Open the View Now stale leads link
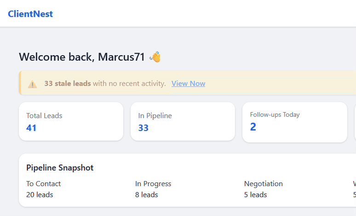This screenshot has width=356, height=216. (x=188, y=84)
